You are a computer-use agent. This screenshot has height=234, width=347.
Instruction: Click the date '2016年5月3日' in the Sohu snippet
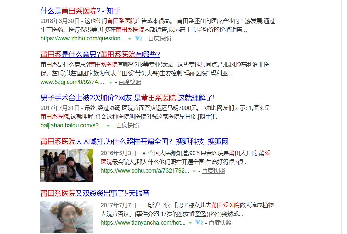coord(118,153)
